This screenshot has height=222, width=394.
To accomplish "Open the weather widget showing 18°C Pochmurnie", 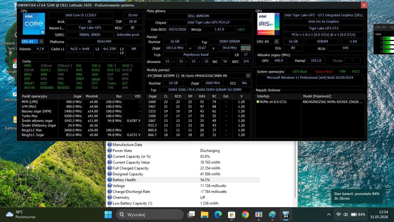I will pyautogui.click(x=20, y=215).
